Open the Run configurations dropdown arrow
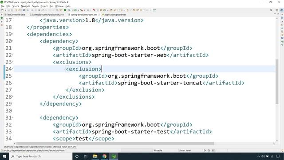 pos(78,10)
